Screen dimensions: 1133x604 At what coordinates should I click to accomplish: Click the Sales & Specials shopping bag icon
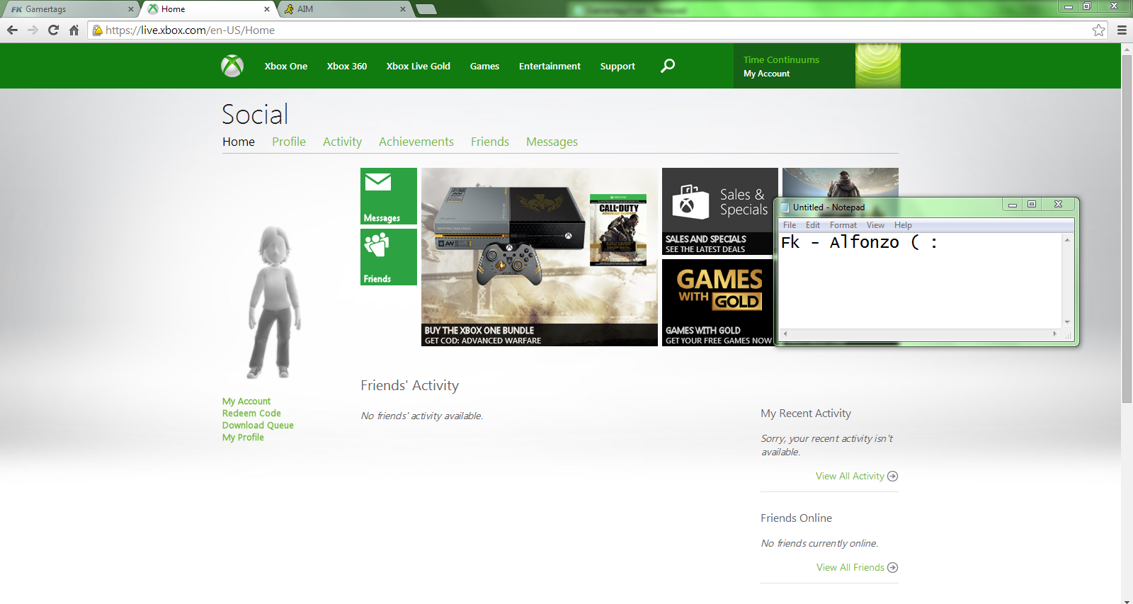[689, 201]
